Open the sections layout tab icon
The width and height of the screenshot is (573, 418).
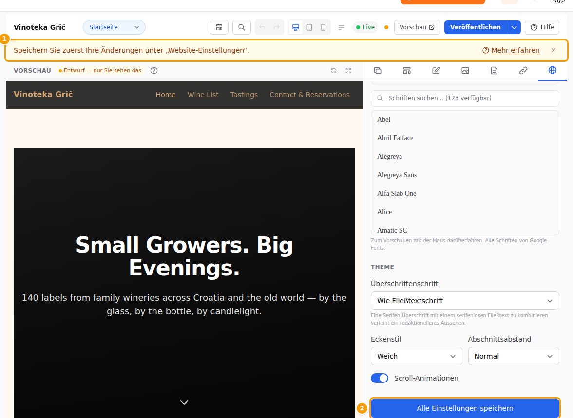tap(407, 71)
